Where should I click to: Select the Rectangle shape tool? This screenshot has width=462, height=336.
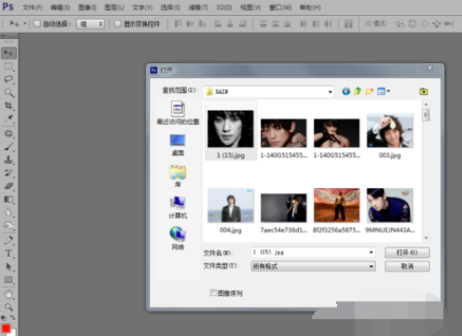[x=9, y=279]
